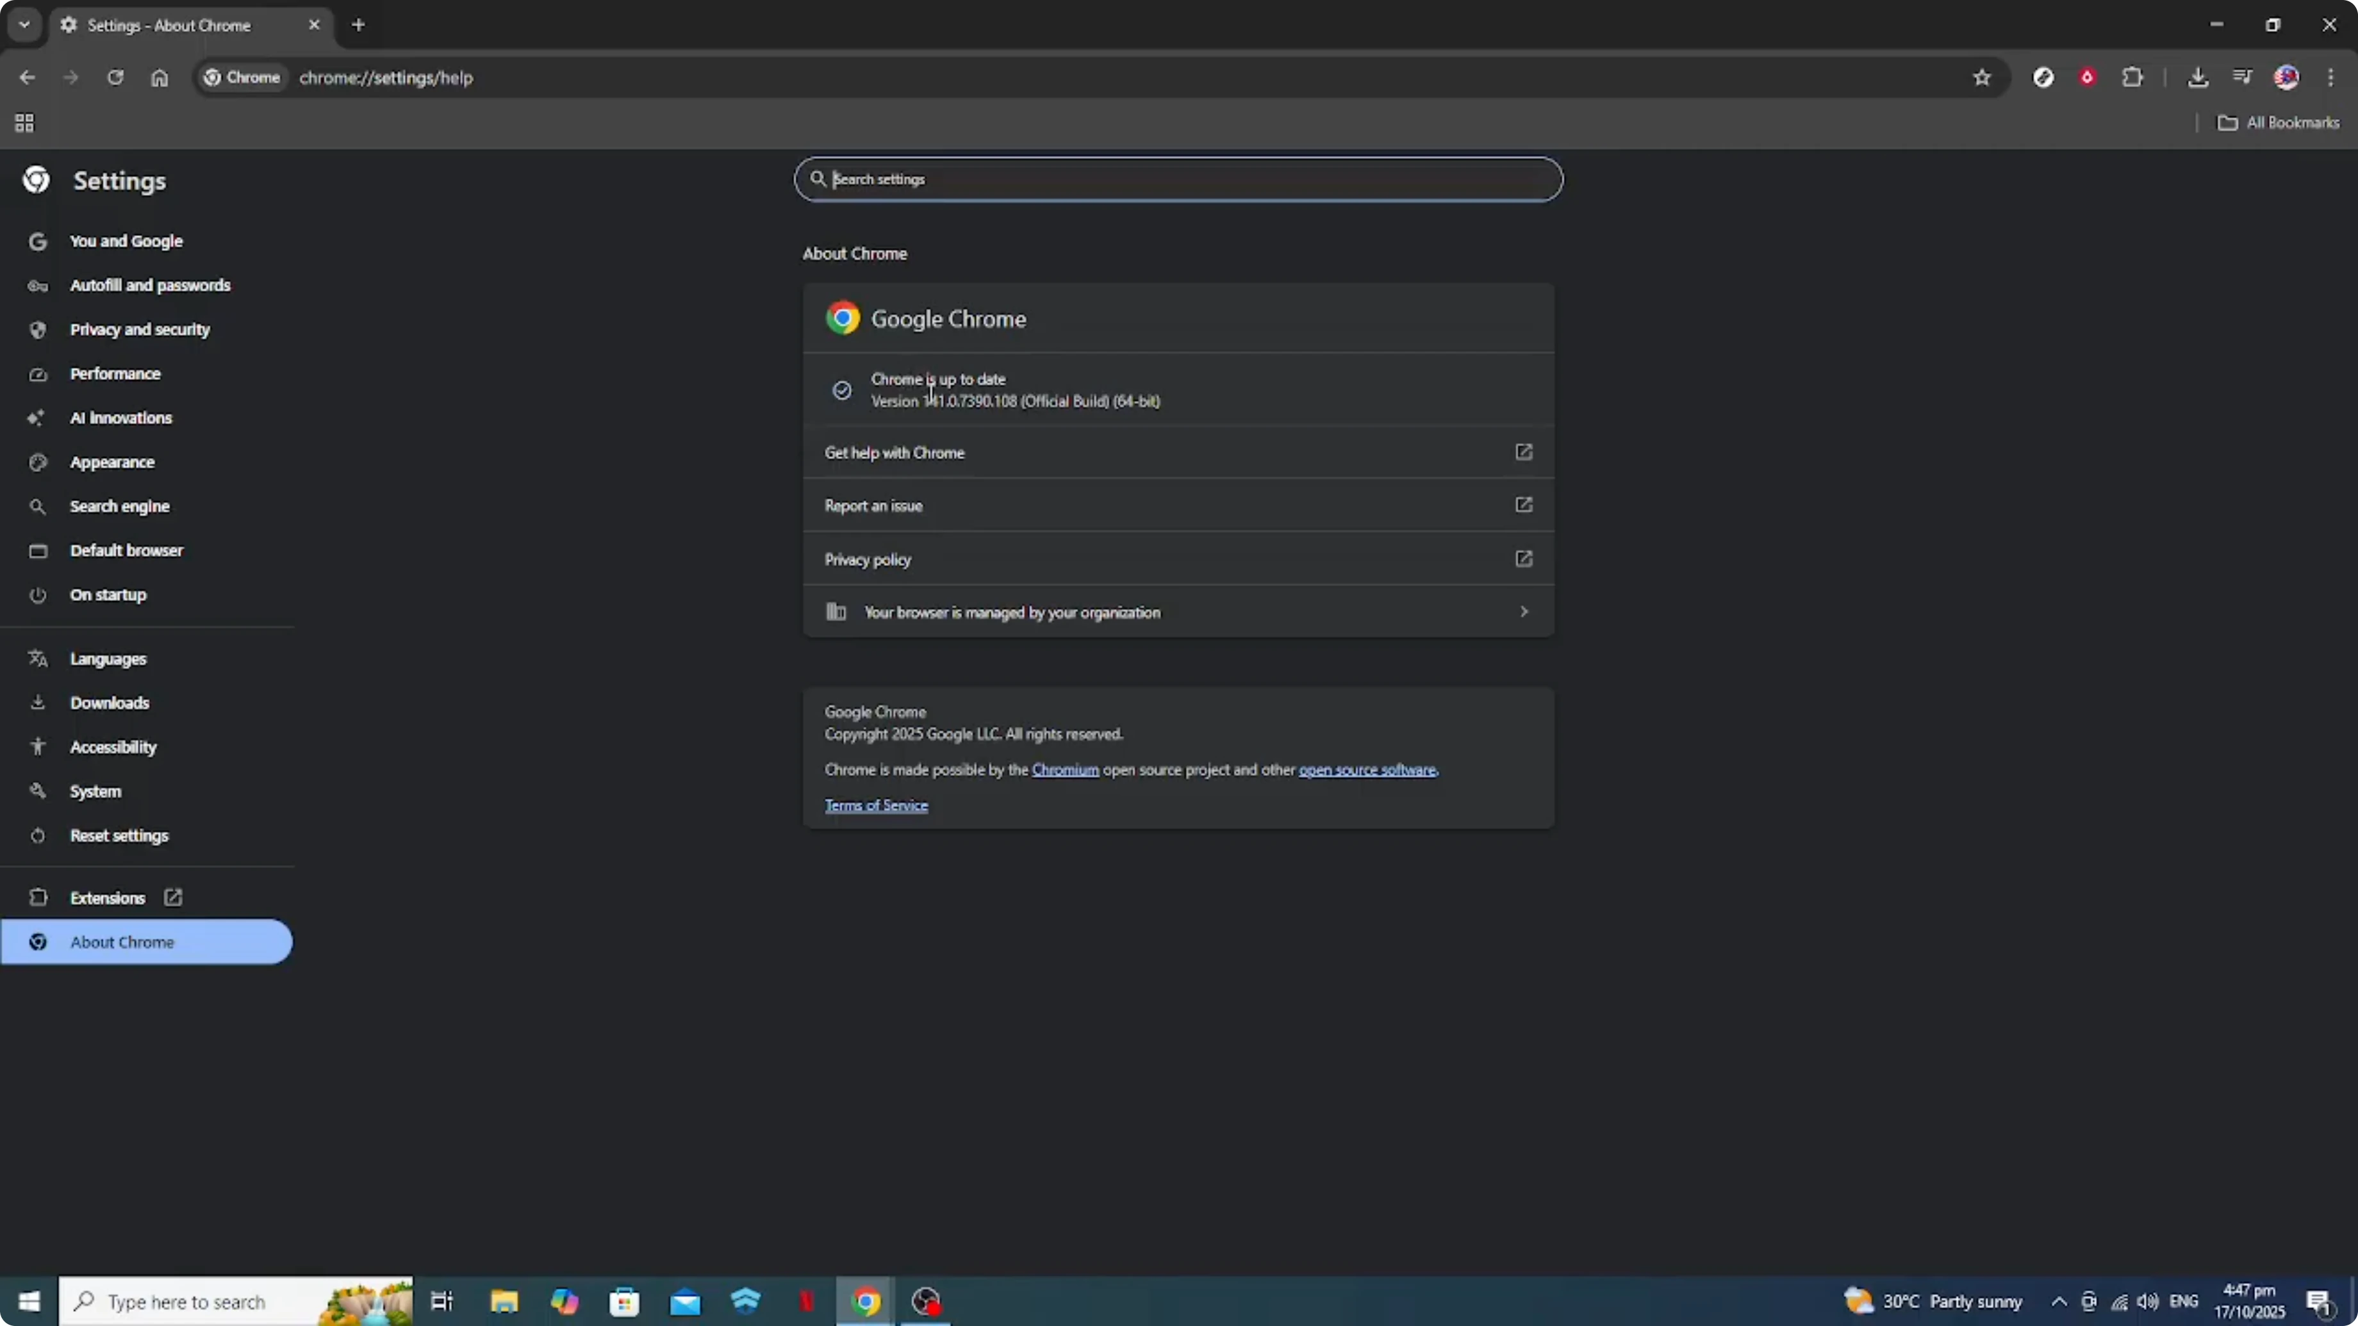This screenshot has width=2358, height=1326.
Task: Open the clock showing 4:47 pm
Action: point(2249,1301)
